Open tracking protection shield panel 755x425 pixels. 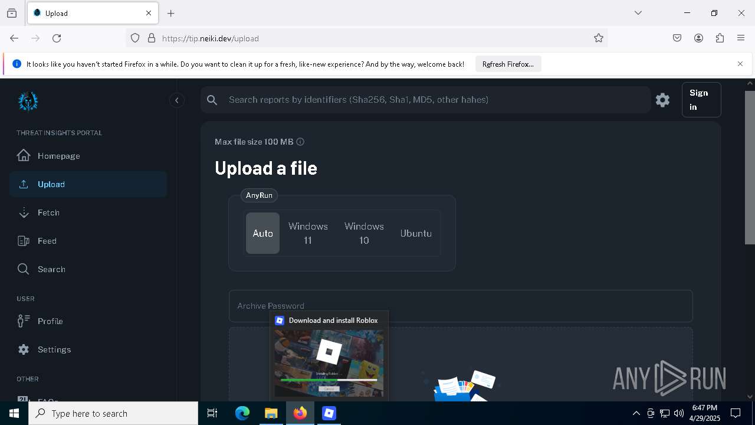[x=135, y=38]
